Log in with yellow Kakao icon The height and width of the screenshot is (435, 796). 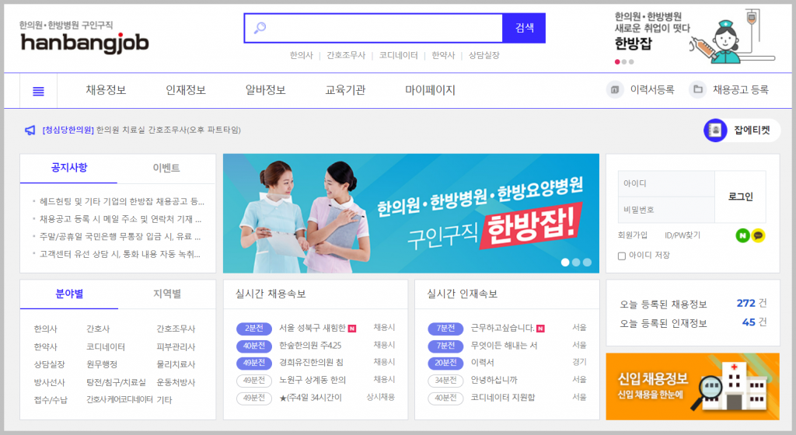[759, 235]
